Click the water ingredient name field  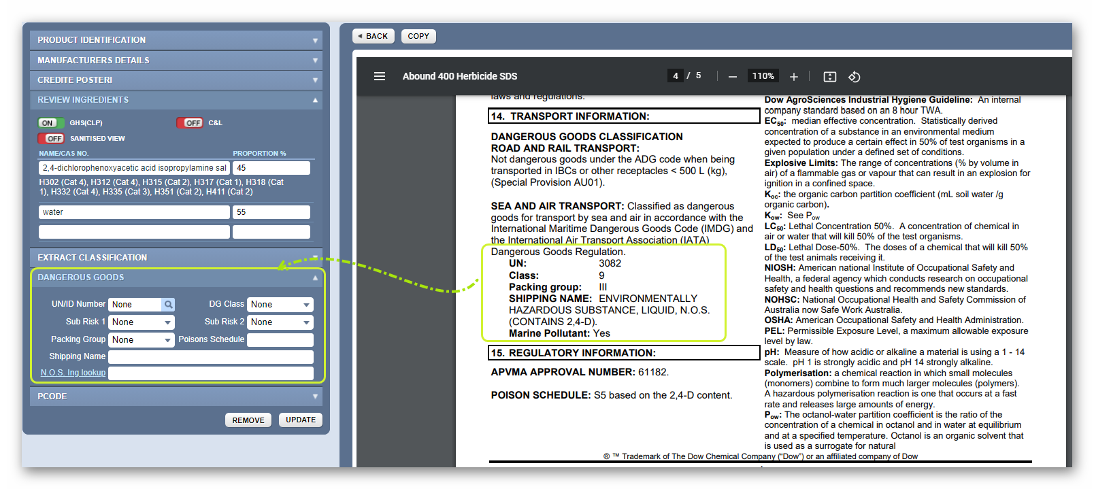134,212
